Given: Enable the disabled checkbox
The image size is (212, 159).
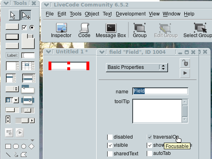Looking at the screenshot, I should coord(110,137).
